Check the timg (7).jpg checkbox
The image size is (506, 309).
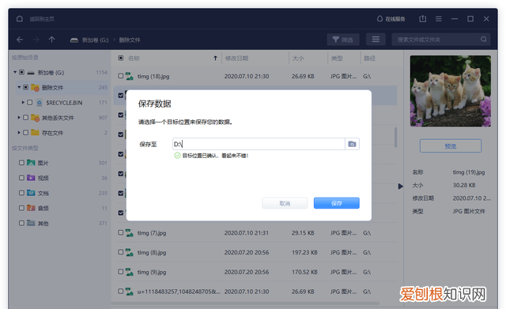[x=120, y=232]
